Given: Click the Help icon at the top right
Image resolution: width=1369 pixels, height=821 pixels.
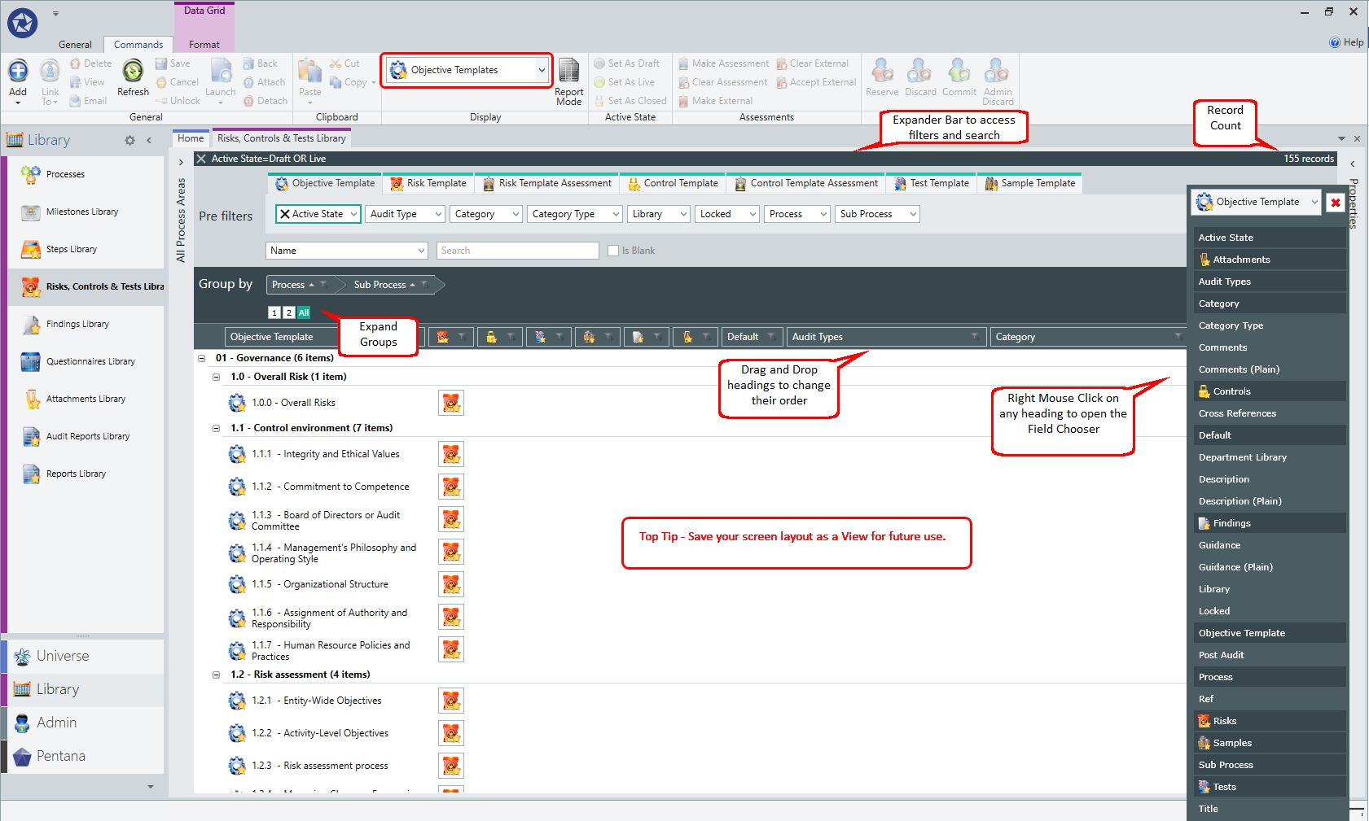Looking at the screenshot, I should [x=1335, y=42].
